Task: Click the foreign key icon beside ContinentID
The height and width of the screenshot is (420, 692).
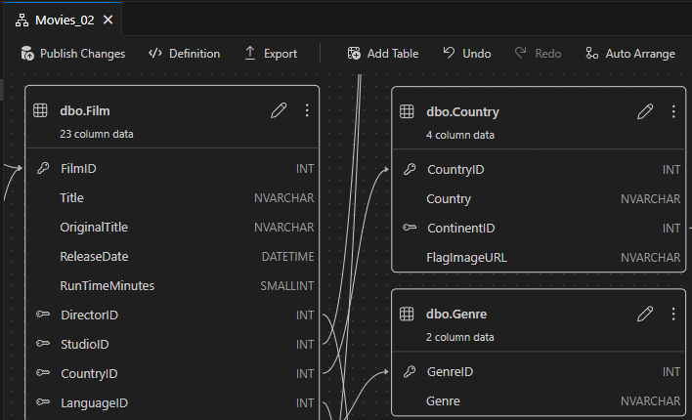Action: (x=410, y=228)
